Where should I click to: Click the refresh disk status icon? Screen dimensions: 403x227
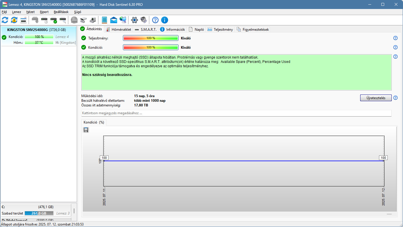point(5,20)
